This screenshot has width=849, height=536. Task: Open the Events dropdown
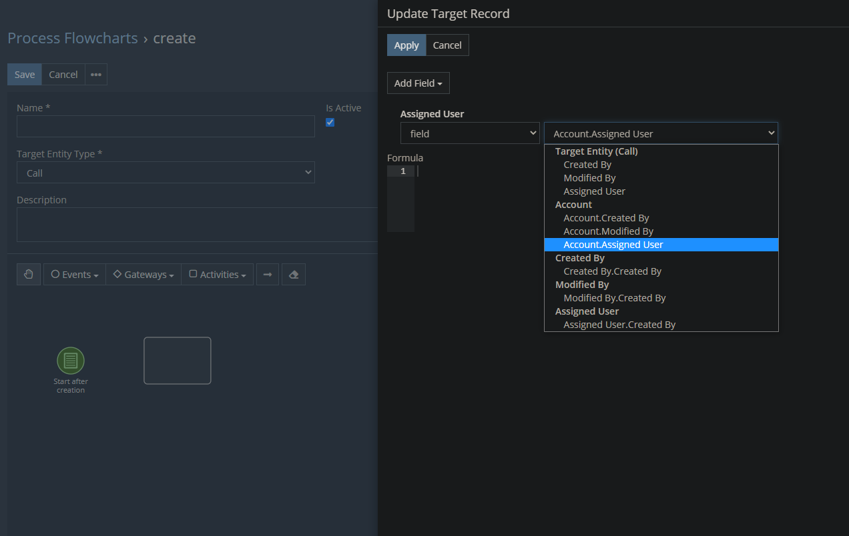(x=75, y=275)
